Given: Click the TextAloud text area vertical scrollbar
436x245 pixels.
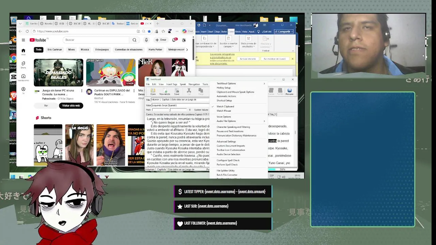Looking at the screenshot, I should (x=295, y=141).
